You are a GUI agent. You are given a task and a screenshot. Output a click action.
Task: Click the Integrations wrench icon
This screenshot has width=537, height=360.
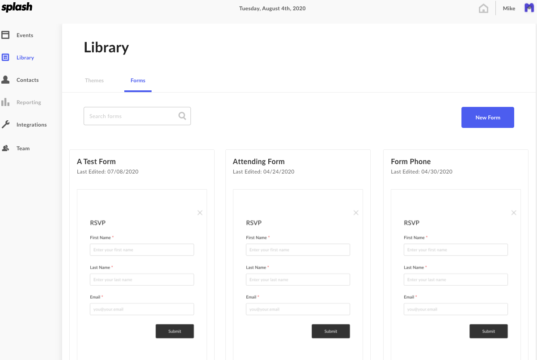click(5, 124)
